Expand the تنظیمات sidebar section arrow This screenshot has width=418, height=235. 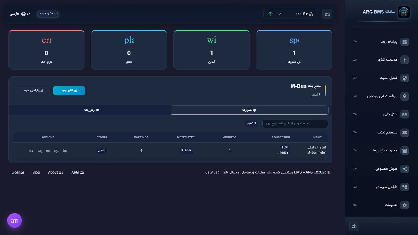pos(355,205)
